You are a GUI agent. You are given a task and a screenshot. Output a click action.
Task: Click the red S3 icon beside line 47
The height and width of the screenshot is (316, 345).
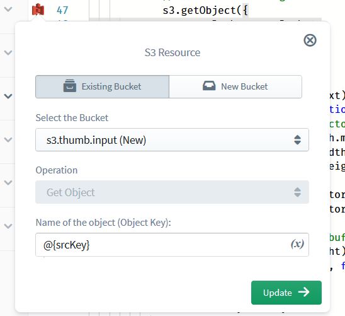38,9
